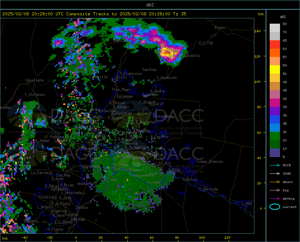Click the 'current' legend label

coord(290,207)
